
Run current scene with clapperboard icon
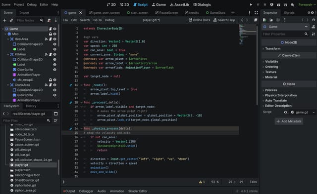278,4
